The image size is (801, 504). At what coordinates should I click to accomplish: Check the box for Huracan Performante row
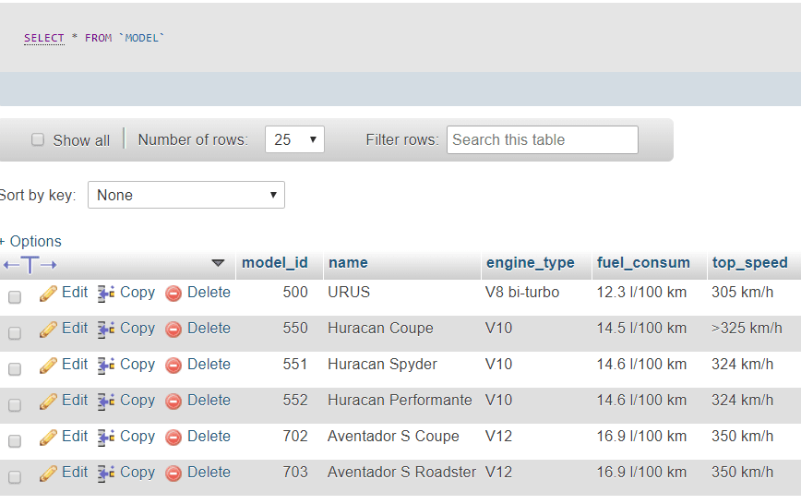[15, 405]
